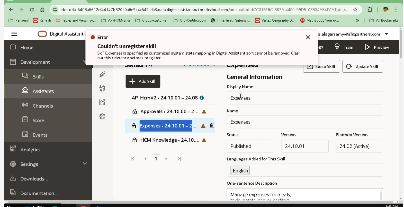Close the error notification
Screen dimensions: 404x207
point(308,37)
